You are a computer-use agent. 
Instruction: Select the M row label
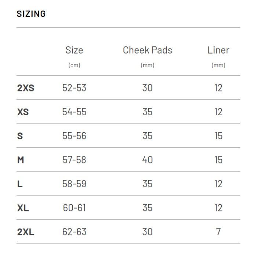(21, 160)
